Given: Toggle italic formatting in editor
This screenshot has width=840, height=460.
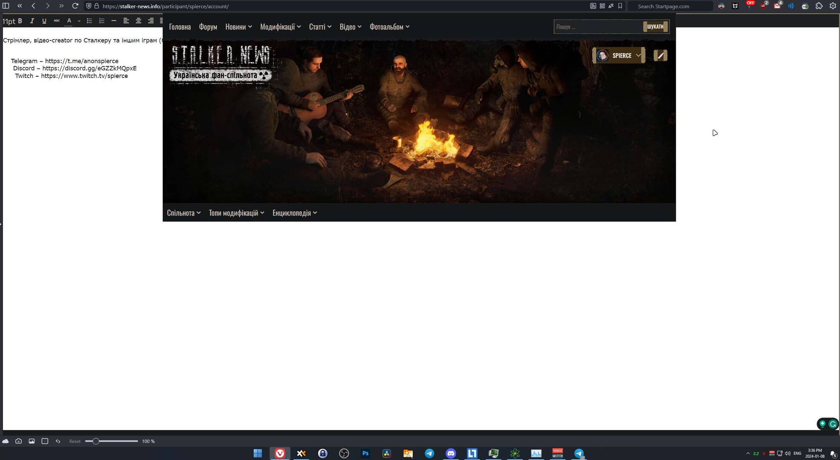Looking at the screenshot, I should point(32,21).
